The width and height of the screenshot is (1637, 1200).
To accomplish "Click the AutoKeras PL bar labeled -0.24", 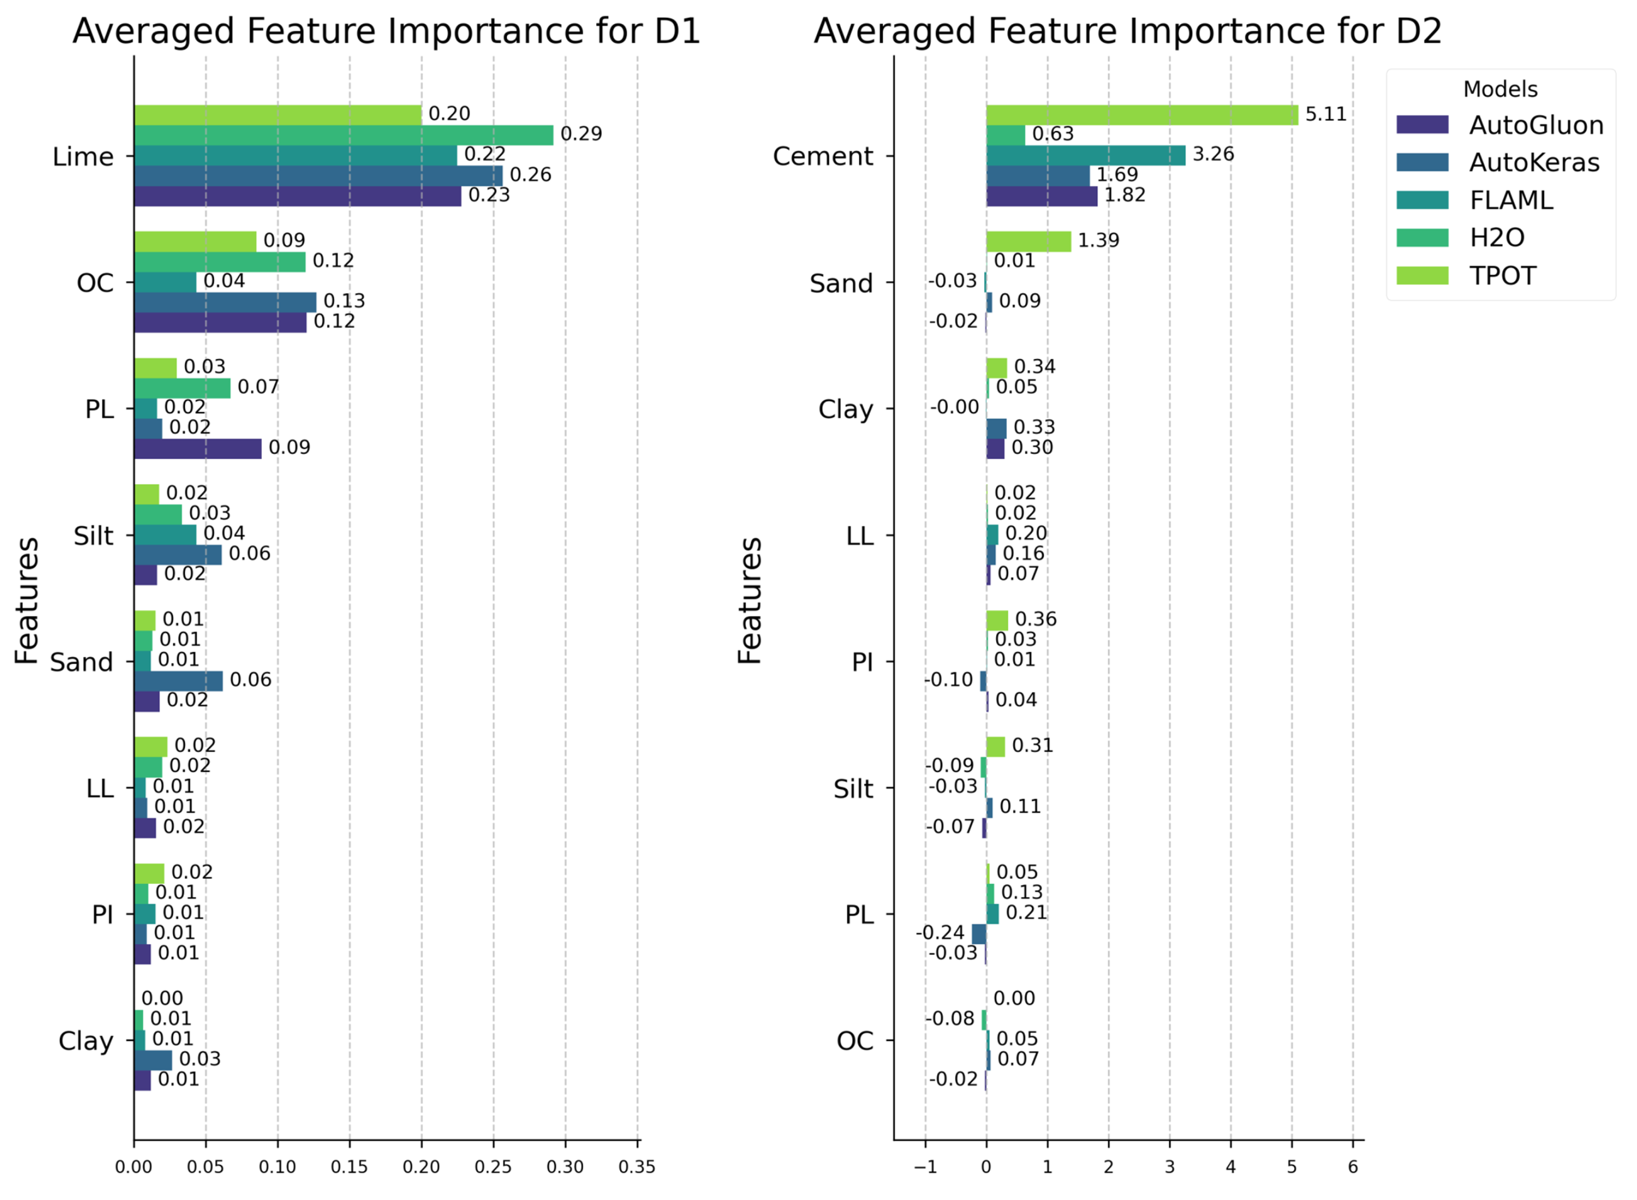I will coord(978,934).
